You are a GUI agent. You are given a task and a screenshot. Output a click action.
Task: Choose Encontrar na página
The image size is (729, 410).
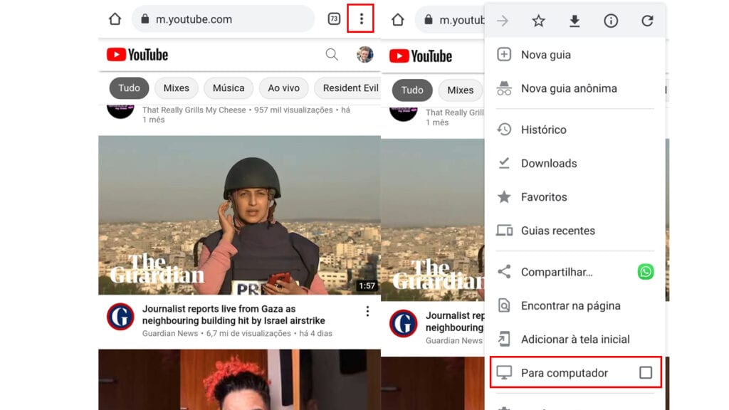click(x=575, y=306)
